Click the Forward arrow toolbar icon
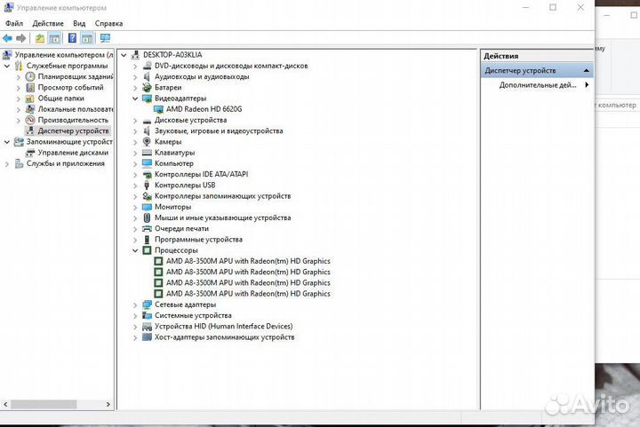The width and height of the screenshot is (640, 427). (x=20, y=38)
